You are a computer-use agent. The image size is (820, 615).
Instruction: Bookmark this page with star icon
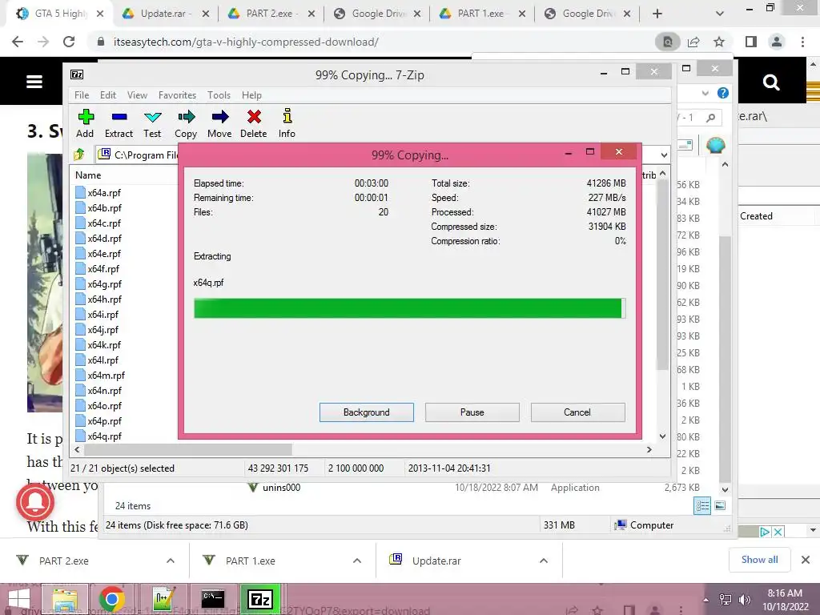(719, 42)
